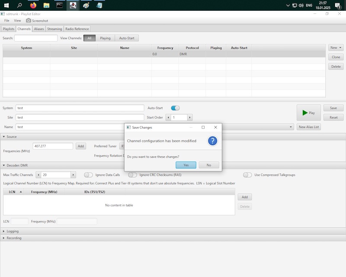Screen dimensions: 346x277
Task: Select the Channels tab
Action: coord(24,29)
